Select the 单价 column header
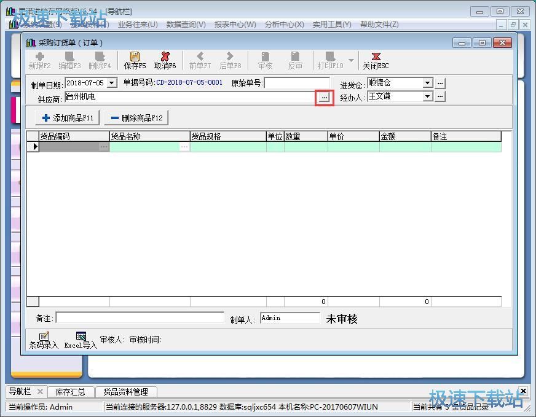Screen dimensions: 536x417 (353, 136)
